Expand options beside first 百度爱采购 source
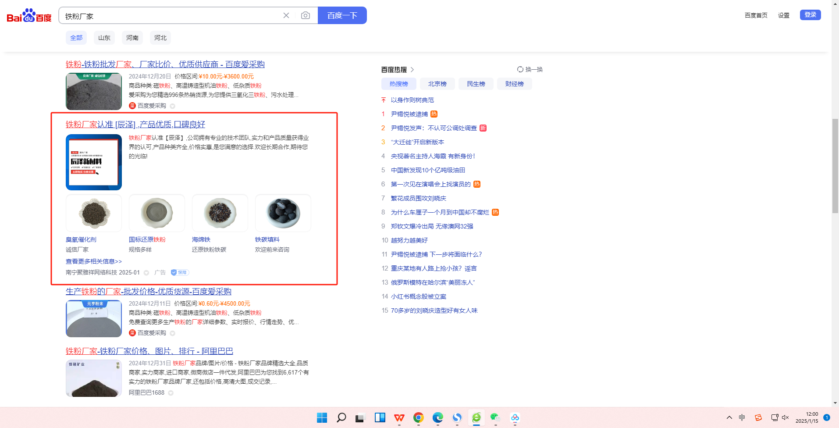Viewport: 839px width, 428px height. click(172, 106)
